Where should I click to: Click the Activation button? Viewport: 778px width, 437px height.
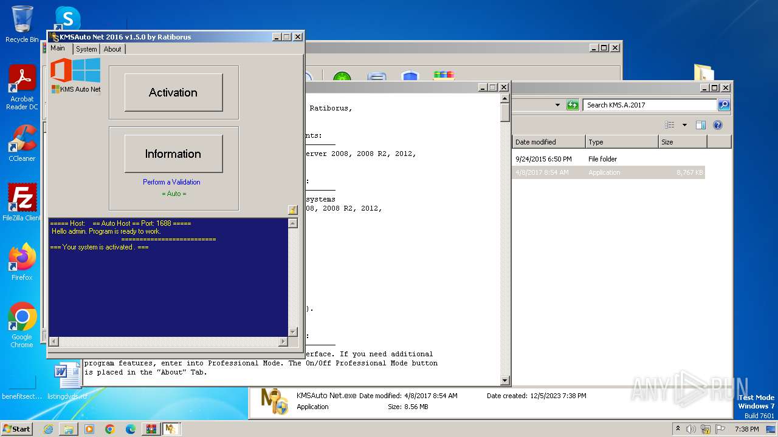coord(173,92)
